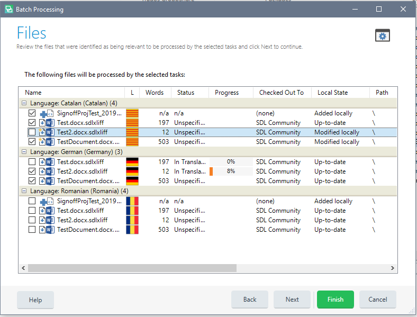The width and height of the screenshot is (417, 317).
Task: Enable the Romanian SignoffProjTest checkbox
Action: (32, 201)
